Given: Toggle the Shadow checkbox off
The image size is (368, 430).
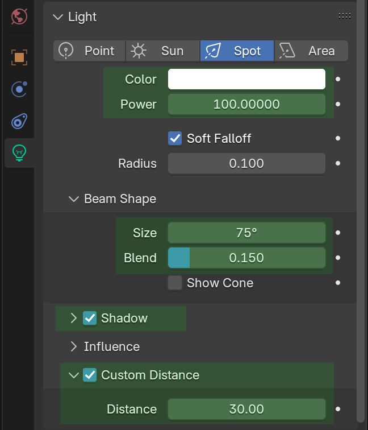Looking at the screenshot, I should 90,318.
